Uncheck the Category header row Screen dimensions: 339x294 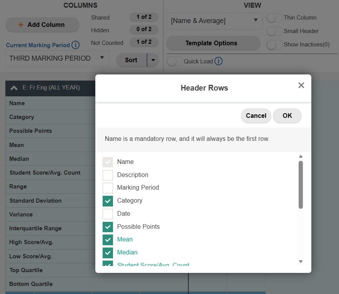tap(108, 200)
